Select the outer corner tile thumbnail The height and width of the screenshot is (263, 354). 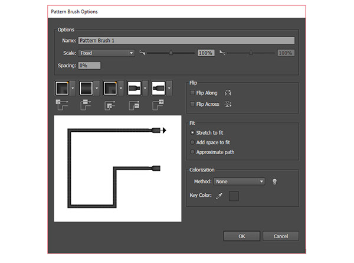(62, 88)
